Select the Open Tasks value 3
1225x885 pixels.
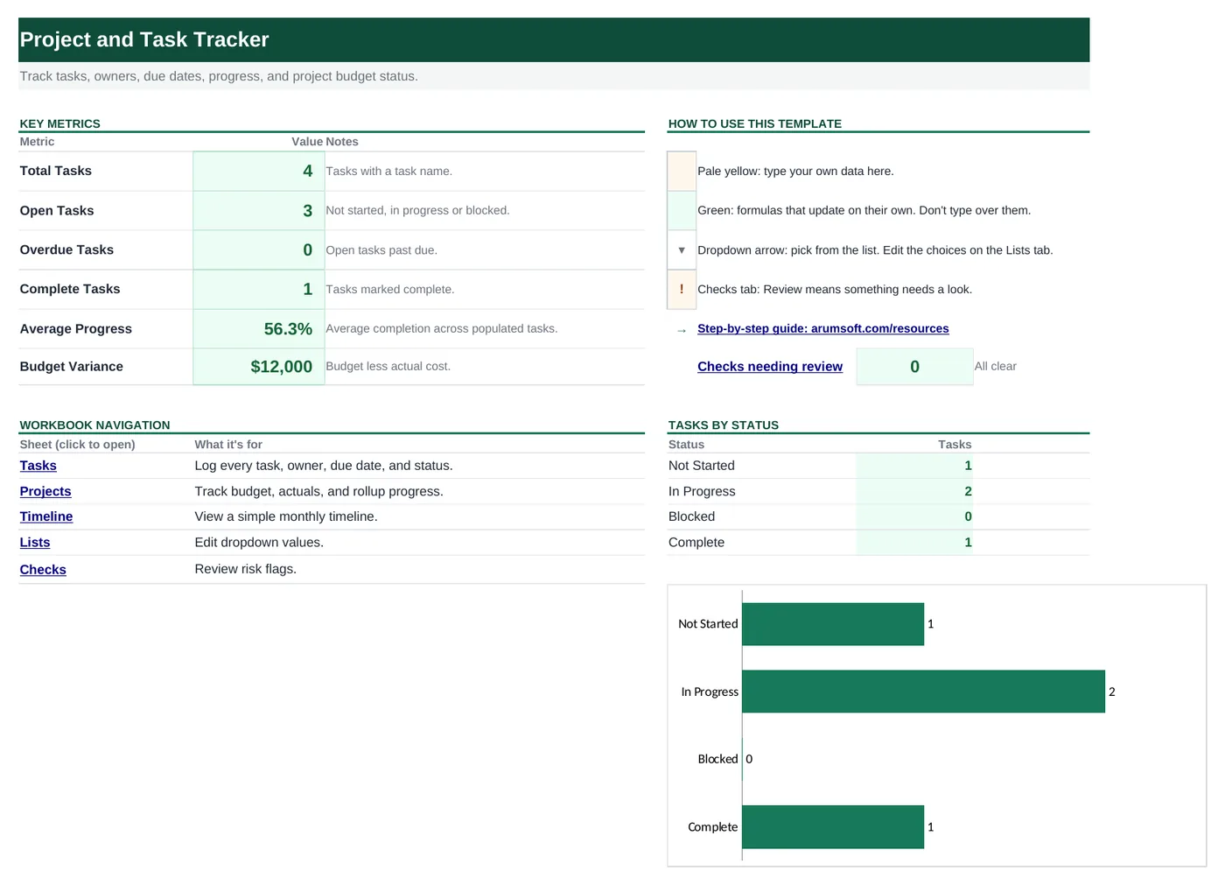click(x=259, y=210)
